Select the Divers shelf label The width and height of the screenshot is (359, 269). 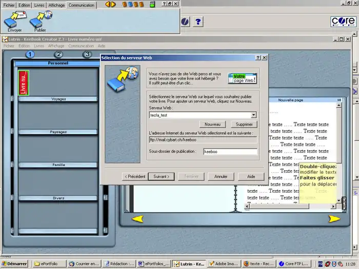(58, 198)
